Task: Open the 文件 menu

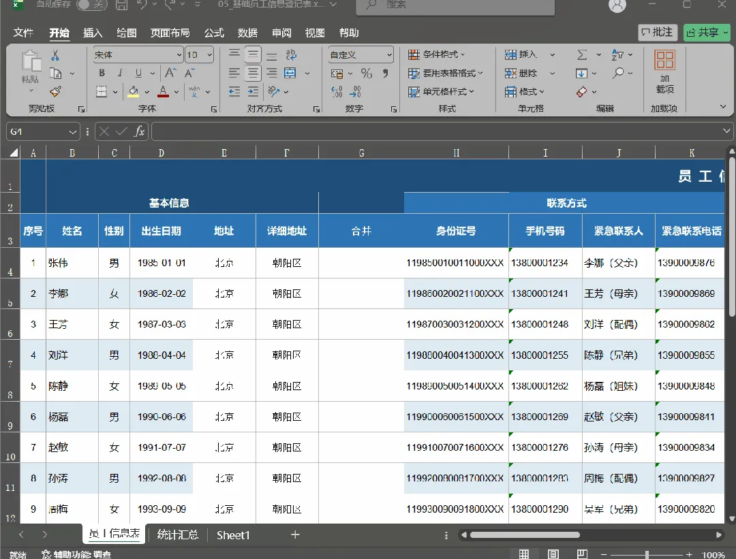Action: (x=23, y=33)
